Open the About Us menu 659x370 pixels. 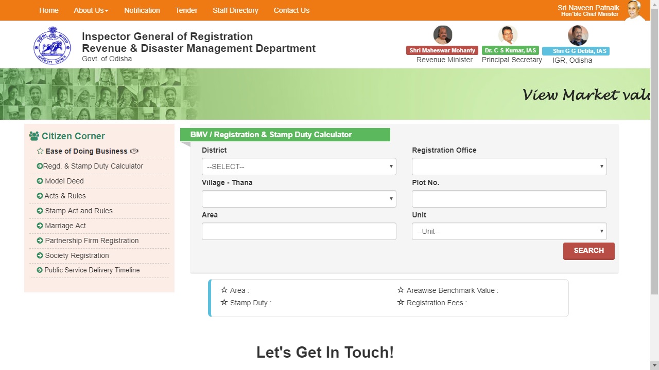pyautogui.click(x=91, y=10)
